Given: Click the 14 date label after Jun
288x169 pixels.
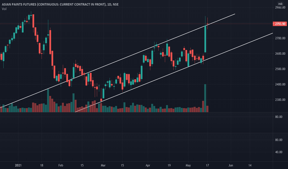Looking at the screenshot, I should [x=250, y=165].
